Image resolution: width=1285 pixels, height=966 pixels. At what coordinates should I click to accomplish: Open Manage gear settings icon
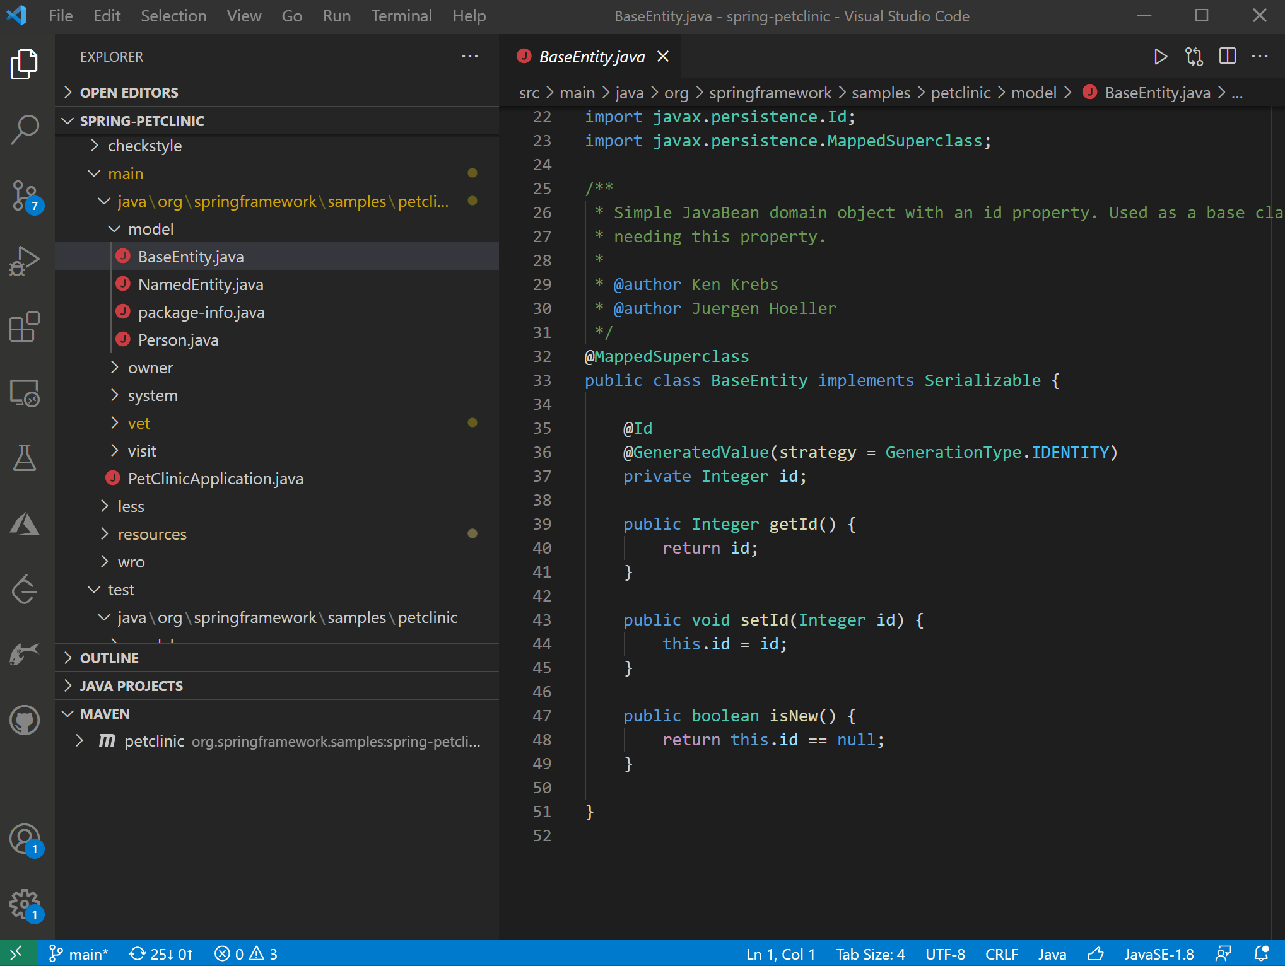pos(25,904)
